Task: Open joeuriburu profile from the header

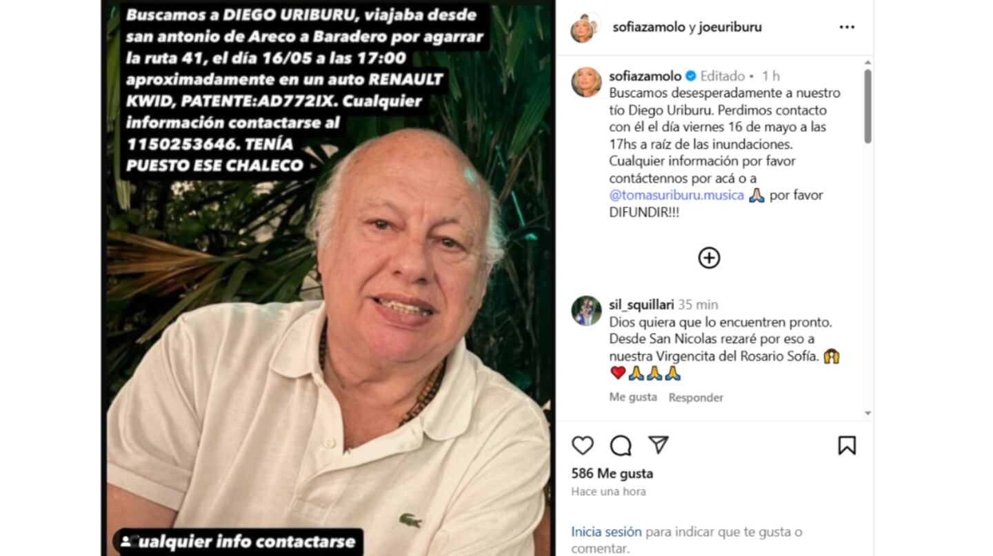Action: point(730,28)
